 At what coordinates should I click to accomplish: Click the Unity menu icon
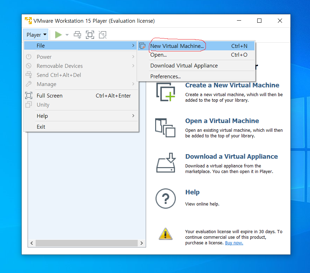pos(29,105)
